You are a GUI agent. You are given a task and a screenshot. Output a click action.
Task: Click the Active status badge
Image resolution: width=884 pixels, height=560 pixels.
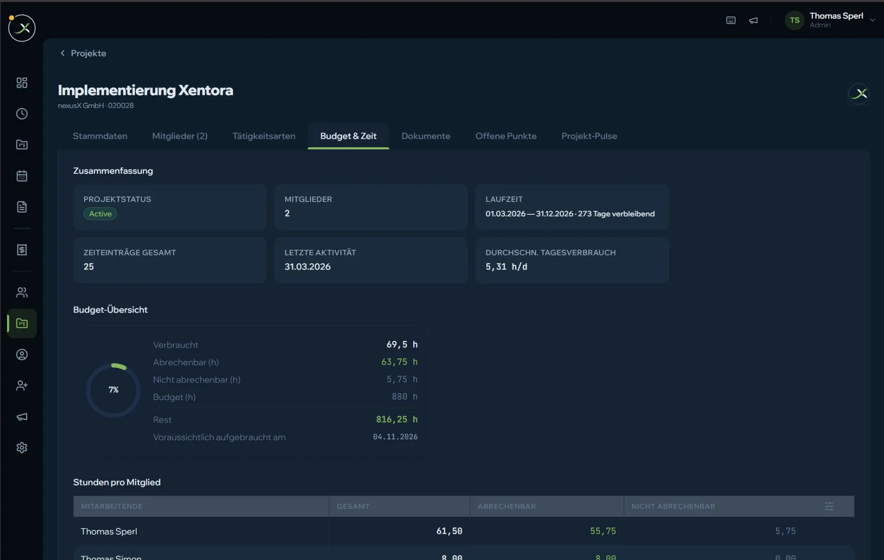tap(100, 214)
